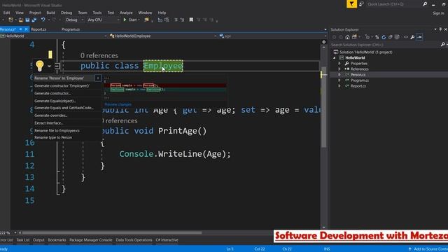Click Solution Explorer Home icon
Image resolution: width=448 pixels, height=252 pixels.
click(347, 37)
